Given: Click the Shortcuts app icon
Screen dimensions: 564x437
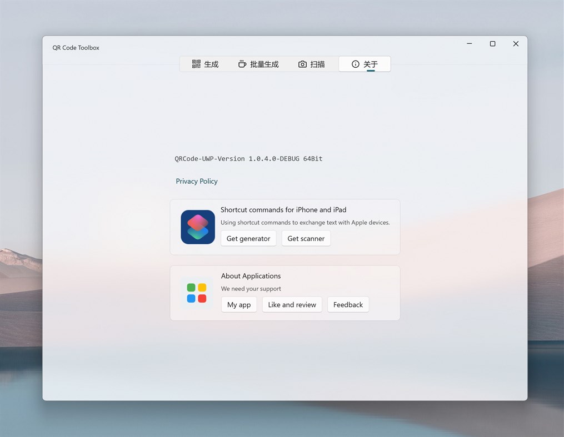Looking at the screenshot, I should [x=198, y=227].
